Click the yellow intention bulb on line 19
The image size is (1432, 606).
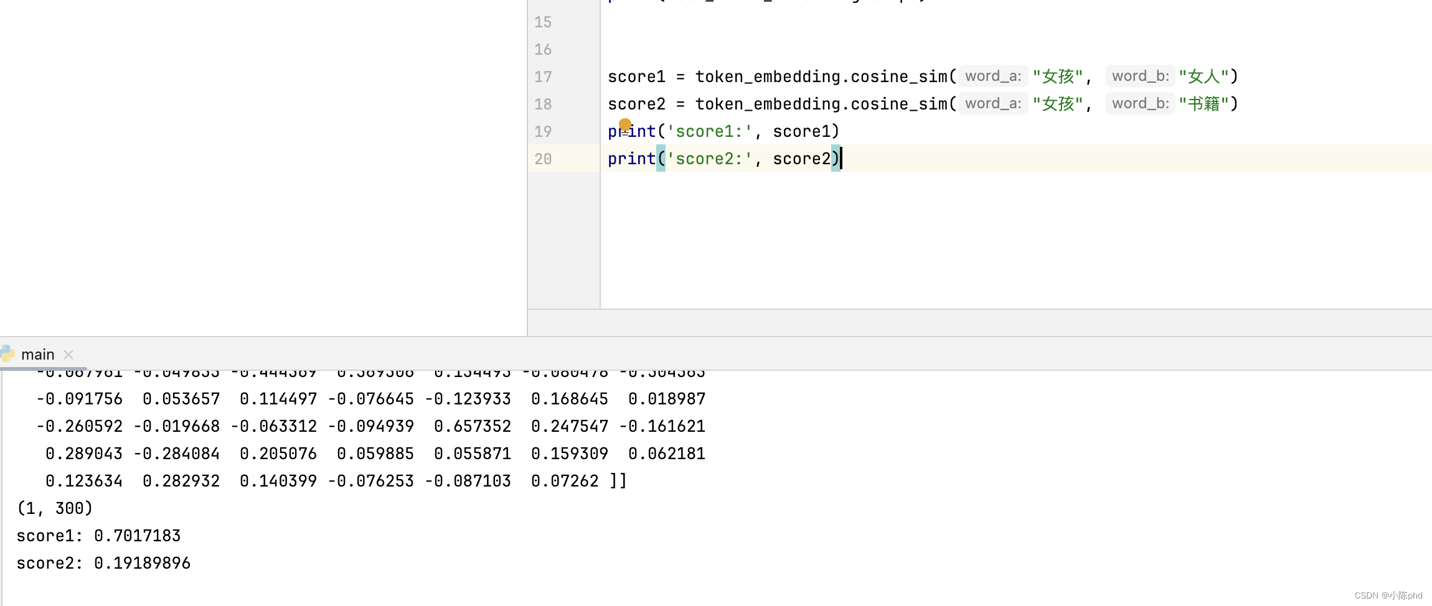pyautogui.click(x=625, y=124)
